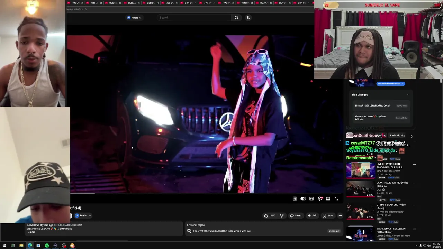
Task: Open Windows Start menu
Action: (x=4, y=246)
